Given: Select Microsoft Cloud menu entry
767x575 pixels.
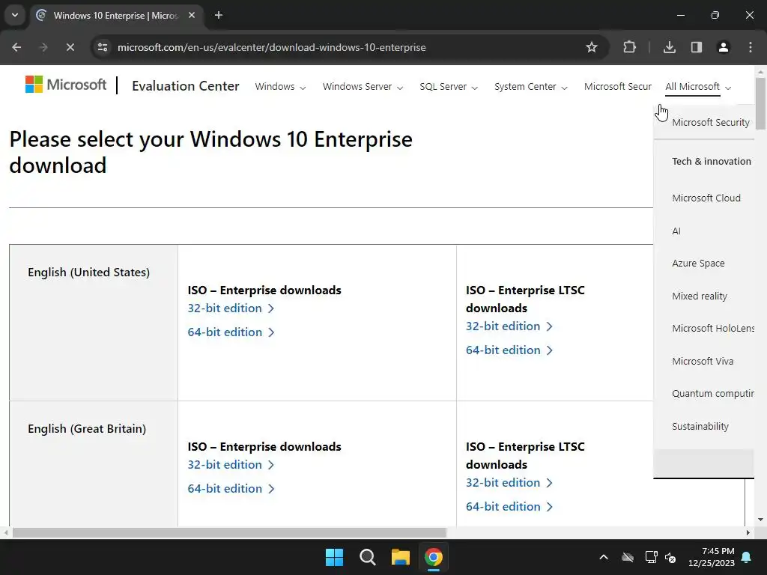Looking at the screenshot, I should (706, 198).
